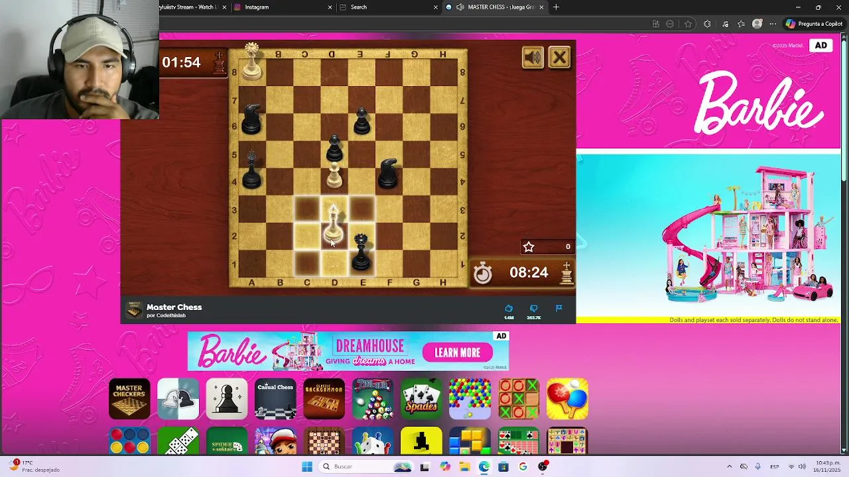Screen dimensions: 849x477
Task: Open the ping pong paddles game tile
Action: click(567, 399)
